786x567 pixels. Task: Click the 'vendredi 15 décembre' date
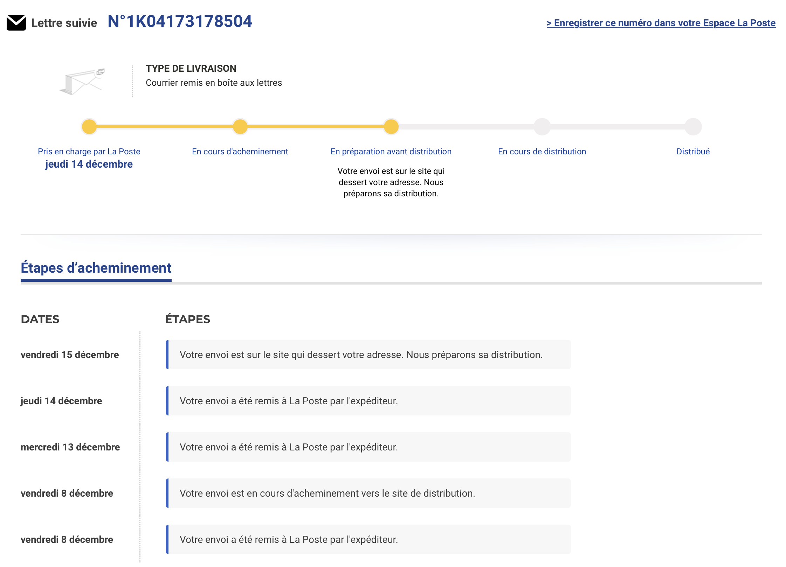[x=70, y=355]
